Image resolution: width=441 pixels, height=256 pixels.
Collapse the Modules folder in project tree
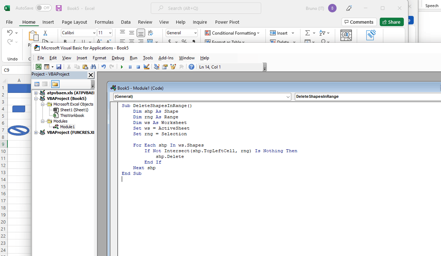43,121
